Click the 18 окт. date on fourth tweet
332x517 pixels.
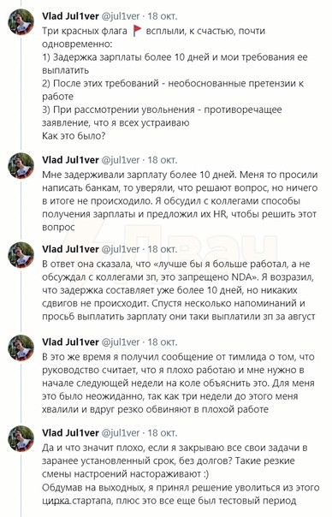(163, 342)
